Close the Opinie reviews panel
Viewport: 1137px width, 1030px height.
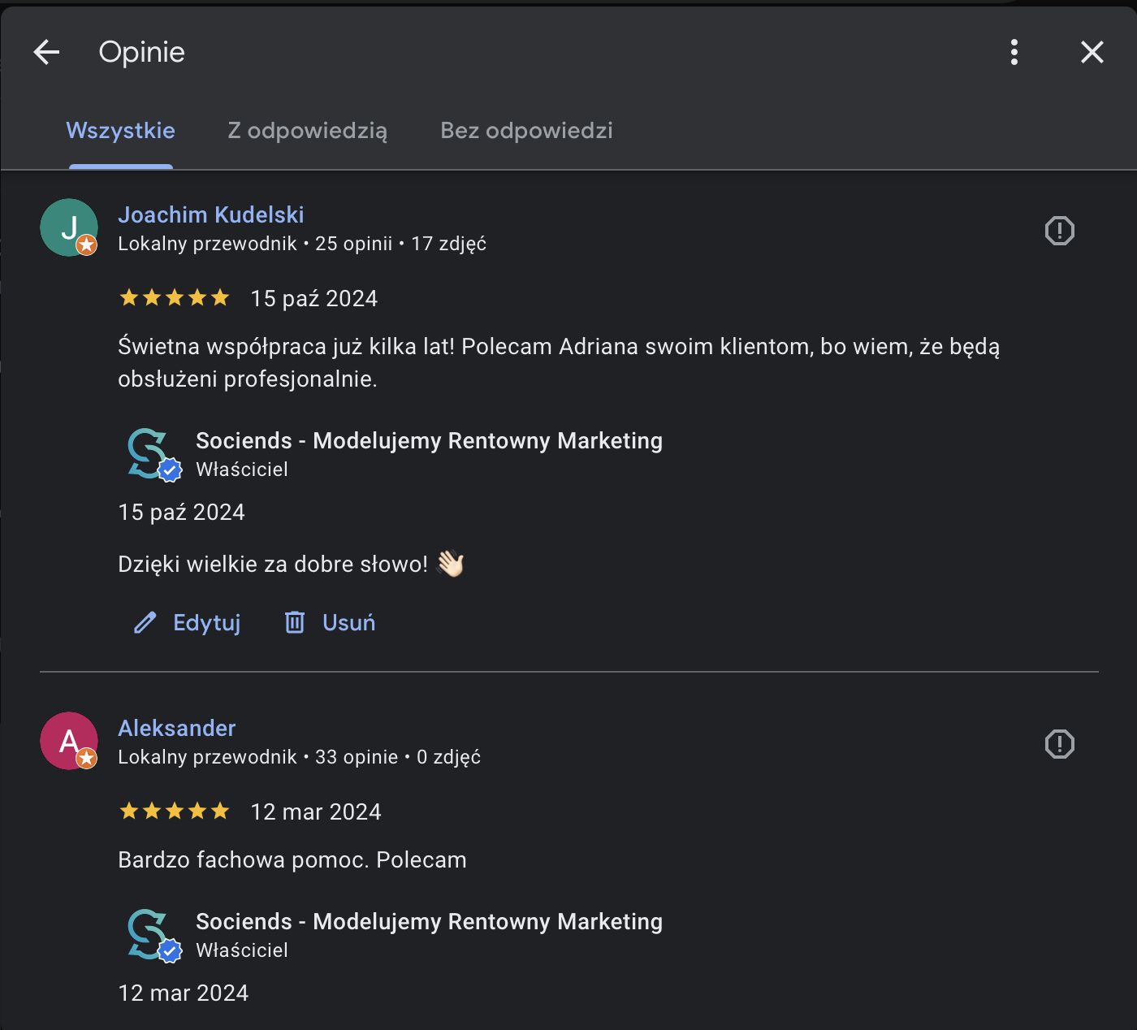(1092, 52)
